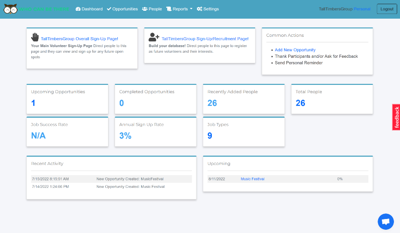
Task: Click the 8/11/2022 upcoming date
Action: [x=217, y=179]
